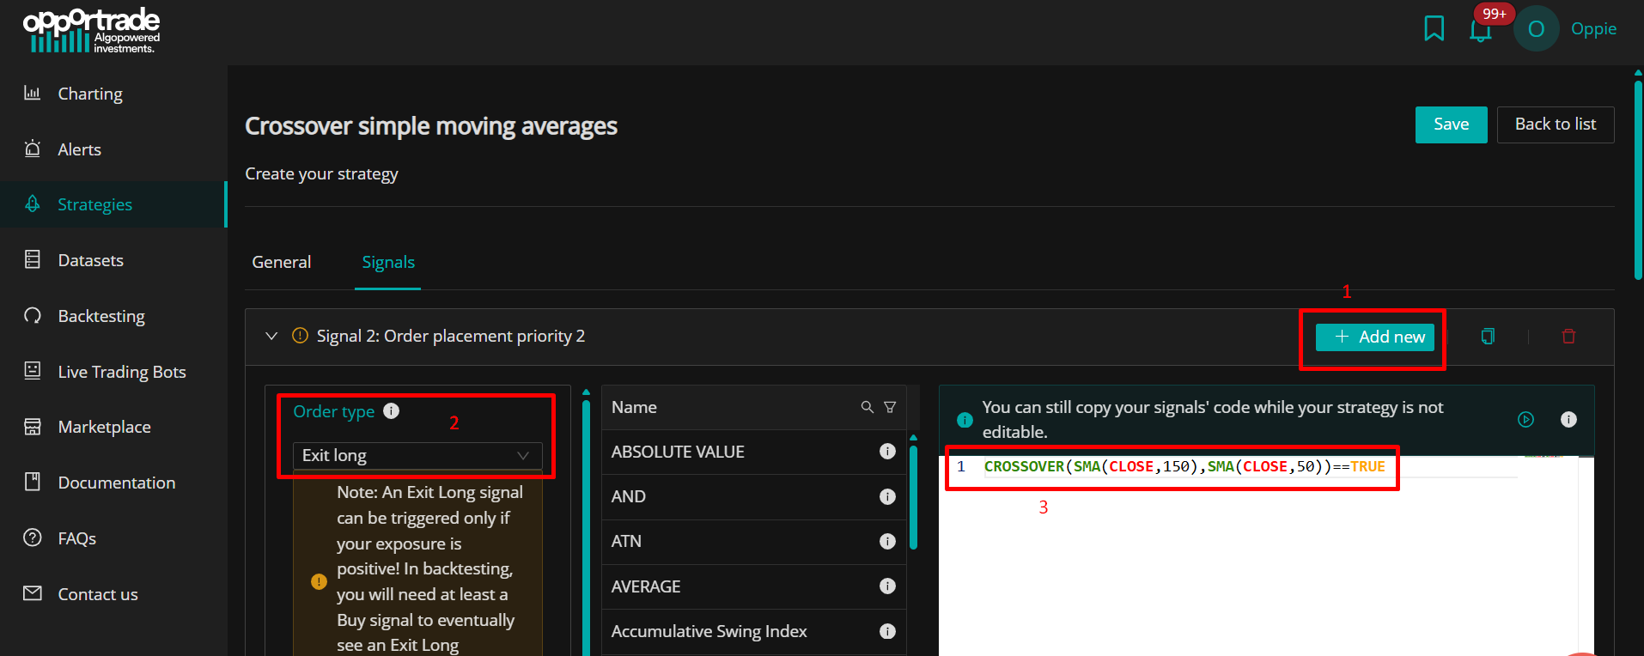Image resolution: width=1644 pixels, height=656 pixels.
Task: Click the Strategies rocket icon
Action: tap(33, 204)
